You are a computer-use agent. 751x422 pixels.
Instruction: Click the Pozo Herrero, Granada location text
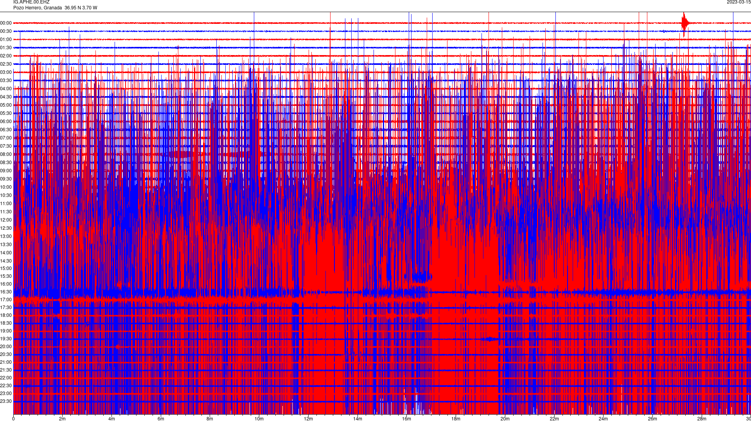tap(38, 8)
